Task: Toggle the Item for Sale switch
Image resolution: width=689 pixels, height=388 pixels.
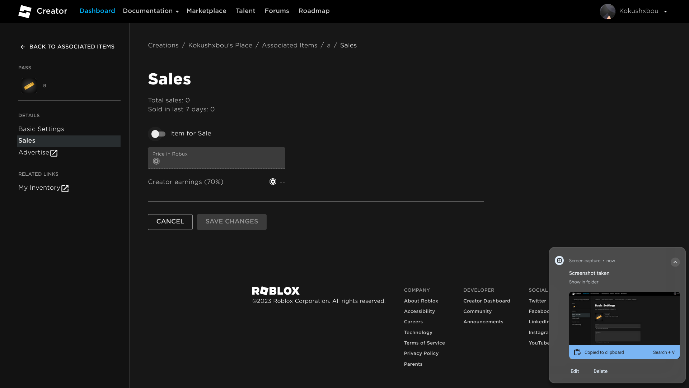Action: click(158, 134)
